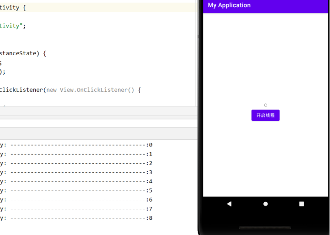Click the log line ending in :3
This screenshot has height=235, width=330.
[76, 172]
